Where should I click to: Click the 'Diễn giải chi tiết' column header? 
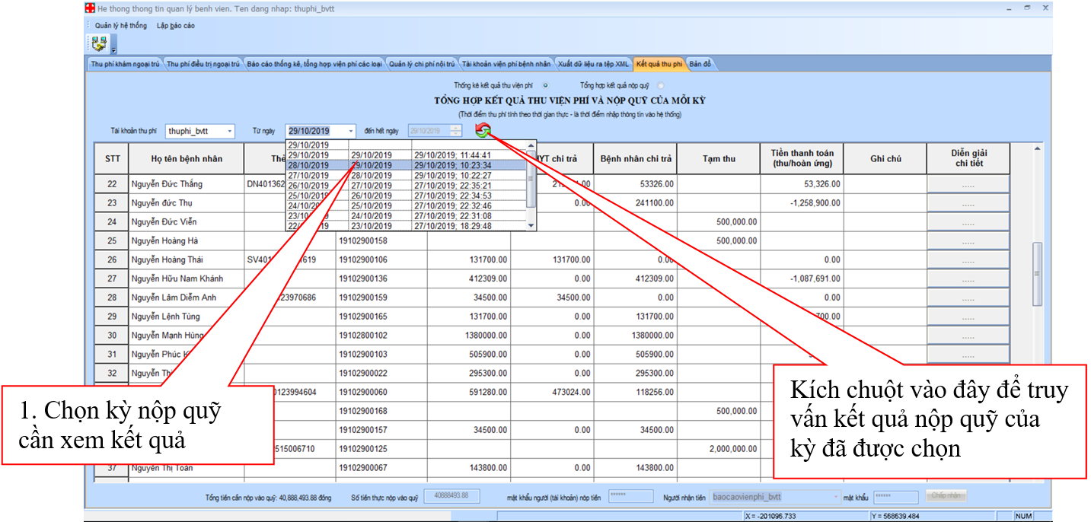coord(968,159)
